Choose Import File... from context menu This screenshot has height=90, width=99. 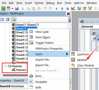[49, 60]
